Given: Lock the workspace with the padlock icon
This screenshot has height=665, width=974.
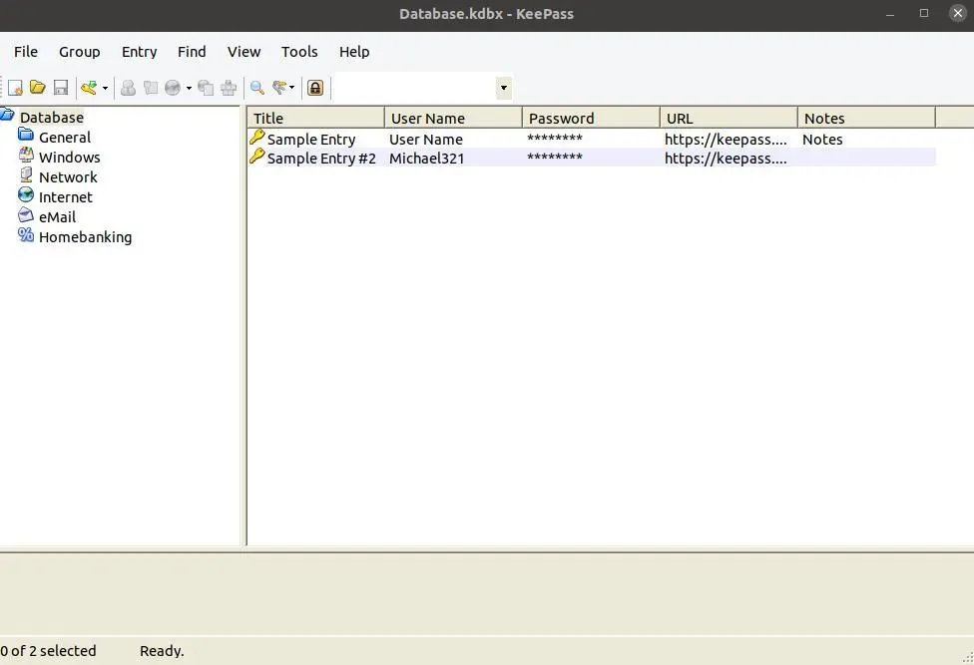Looking at the screenshot, I should point(315,88).
